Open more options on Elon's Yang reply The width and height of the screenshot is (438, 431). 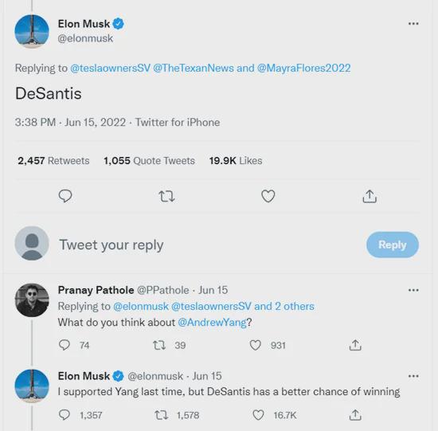point(413,376)
